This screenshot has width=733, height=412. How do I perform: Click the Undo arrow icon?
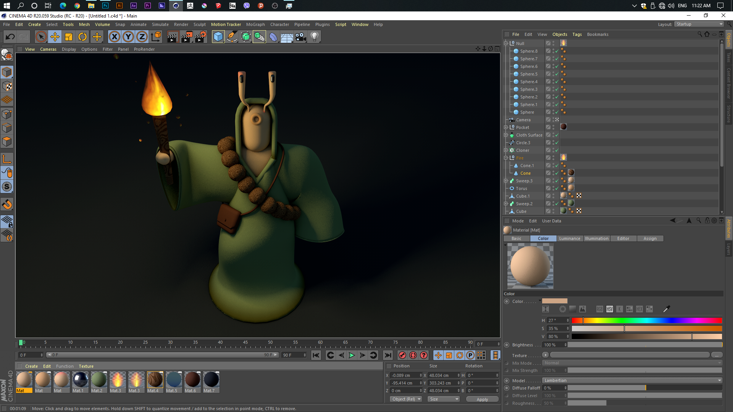tap(10, 37)
